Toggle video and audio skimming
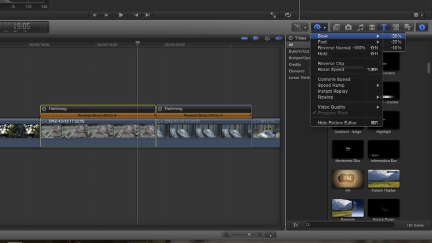 [x=244, y=38]
